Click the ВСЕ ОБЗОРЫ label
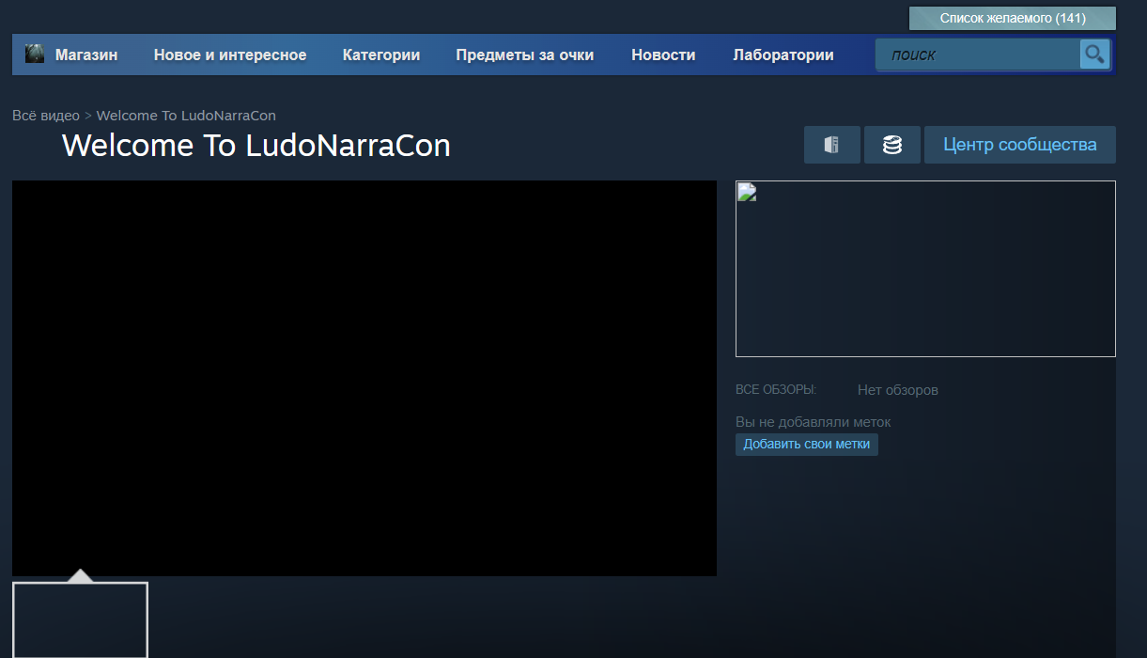The width and height of the screenshot is (1147, 658). click(776, 390)
